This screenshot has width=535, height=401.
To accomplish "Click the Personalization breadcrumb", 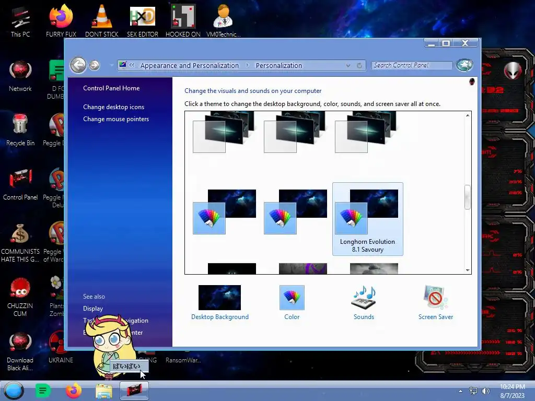I will click(279, 65).
